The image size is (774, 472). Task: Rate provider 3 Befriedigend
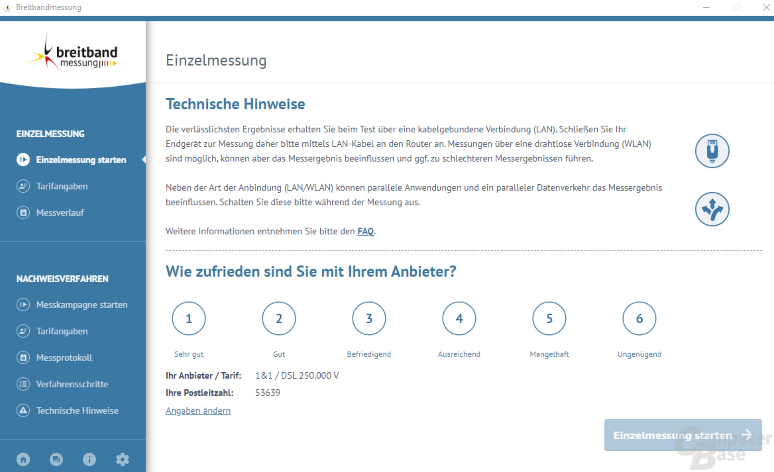369,318
